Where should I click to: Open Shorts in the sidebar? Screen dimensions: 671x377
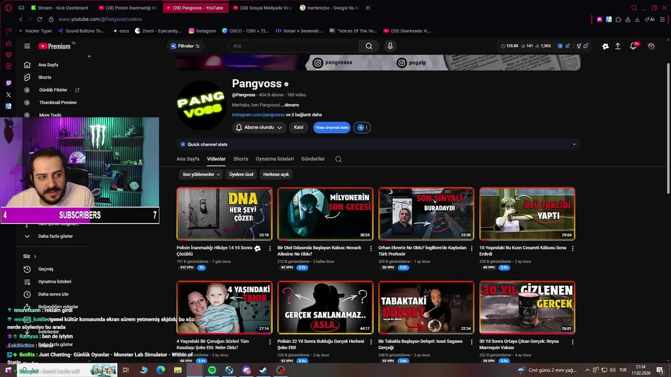[45, 77]
